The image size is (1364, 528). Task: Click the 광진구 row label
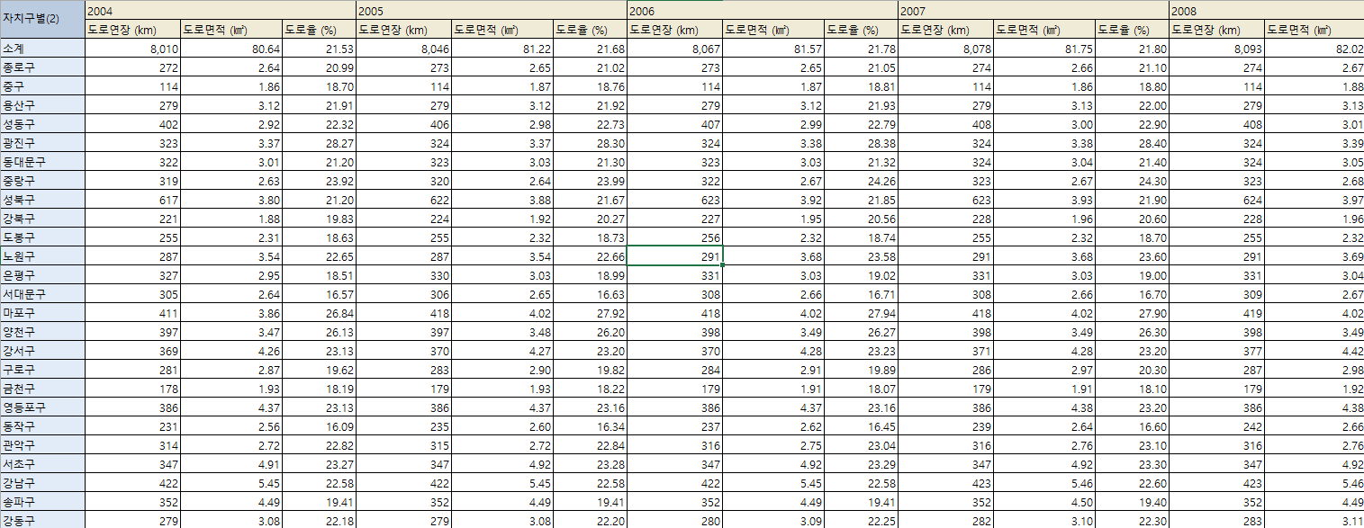pos(42,143)
